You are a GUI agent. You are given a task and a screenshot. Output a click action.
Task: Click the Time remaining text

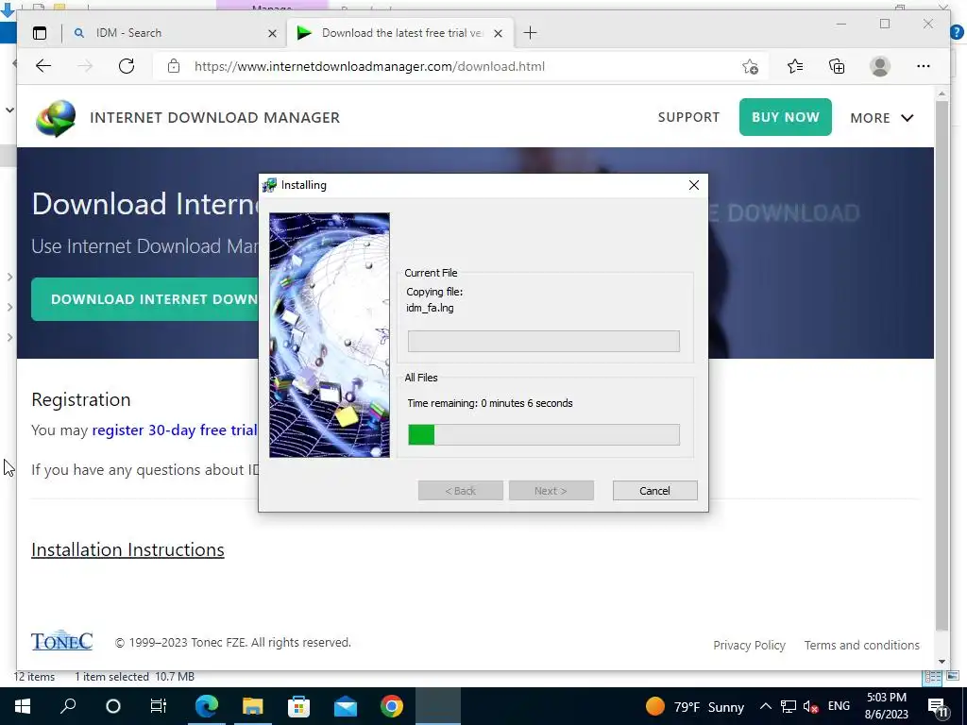490,403
